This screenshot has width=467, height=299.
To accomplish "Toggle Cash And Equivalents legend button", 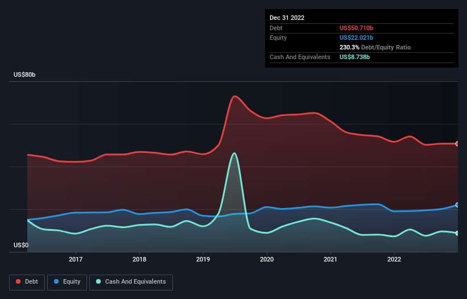I will 131,282.
